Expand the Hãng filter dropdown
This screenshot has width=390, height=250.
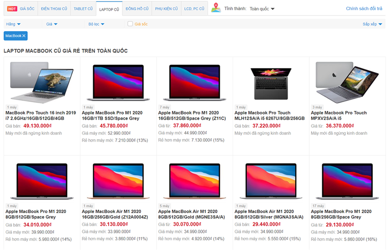[13, 24]
